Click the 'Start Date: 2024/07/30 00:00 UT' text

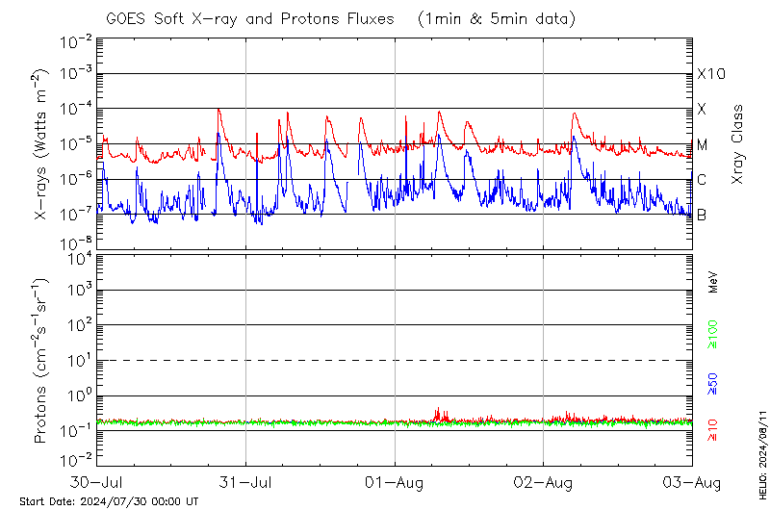[x=109, y=501]
